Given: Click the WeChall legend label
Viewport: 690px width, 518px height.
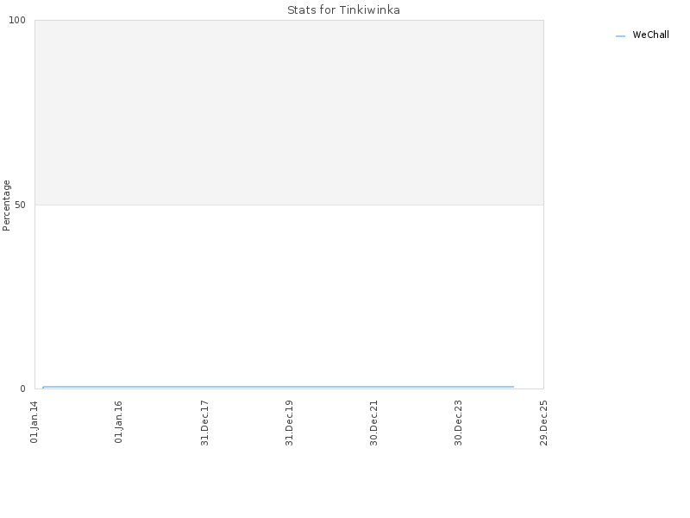Looking at the screenshot, I should 650,35.
